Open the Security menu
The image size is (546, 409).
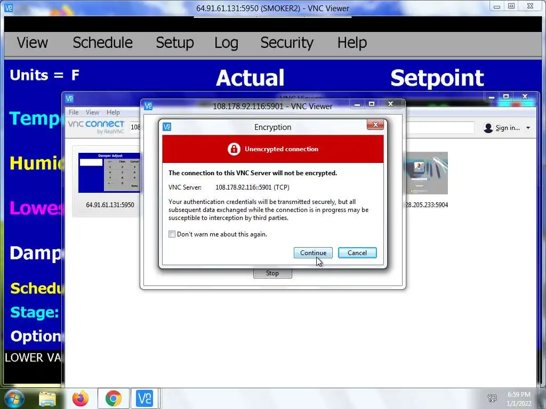pos(287,43)
